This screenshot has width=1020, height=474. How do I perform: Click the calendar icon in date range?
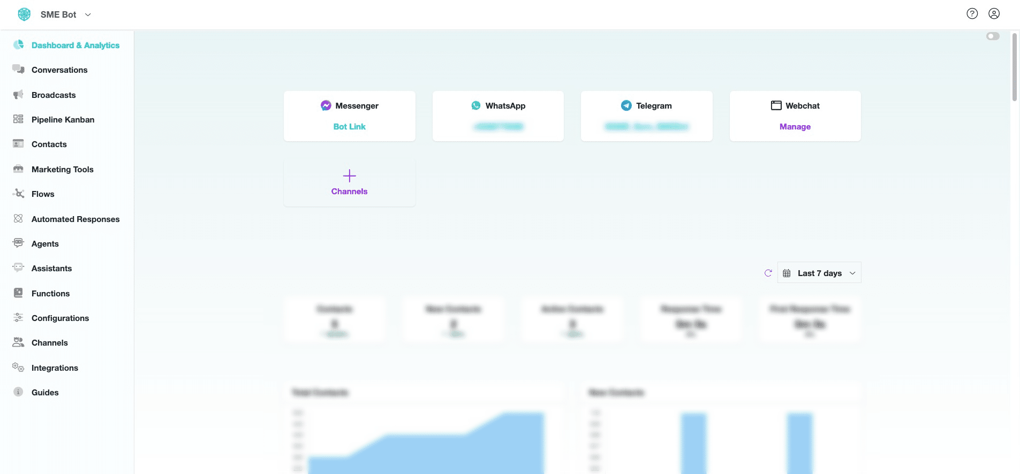[x=787, y=273]
